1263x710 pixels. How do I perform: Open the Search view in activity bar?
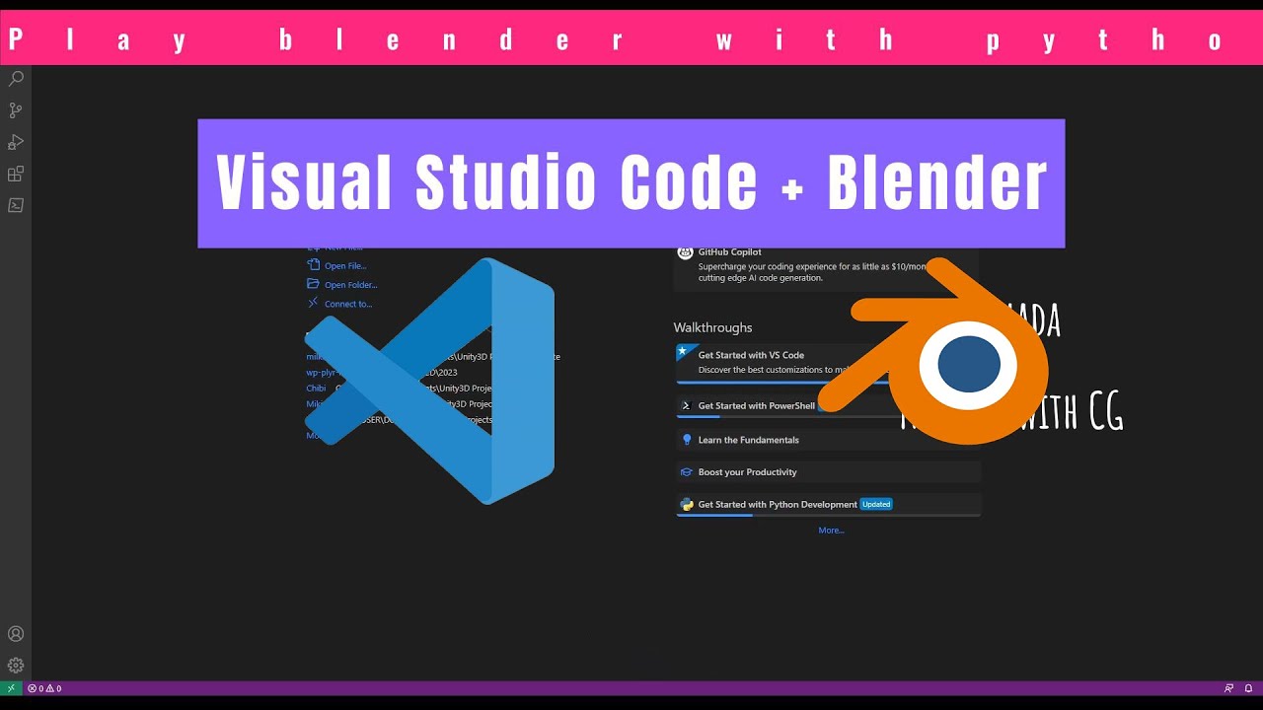coord(16,79)
